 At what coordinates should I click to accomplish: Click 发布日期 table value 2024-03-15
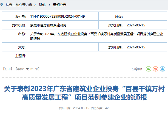(136, 47)
